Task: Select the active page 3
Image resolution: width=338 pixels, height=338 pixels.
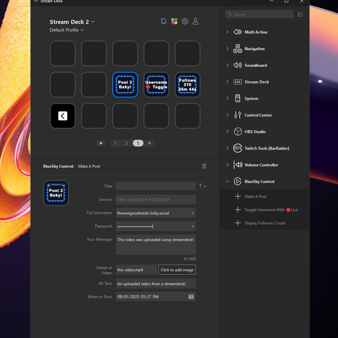Action: coord(138,143)
